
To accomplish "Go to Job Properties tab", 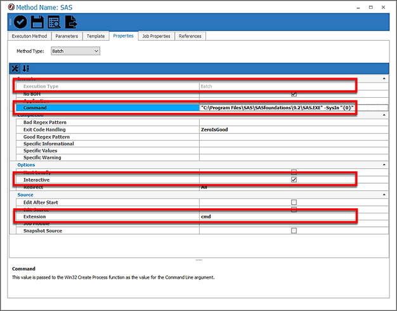I will coord(156,36).
